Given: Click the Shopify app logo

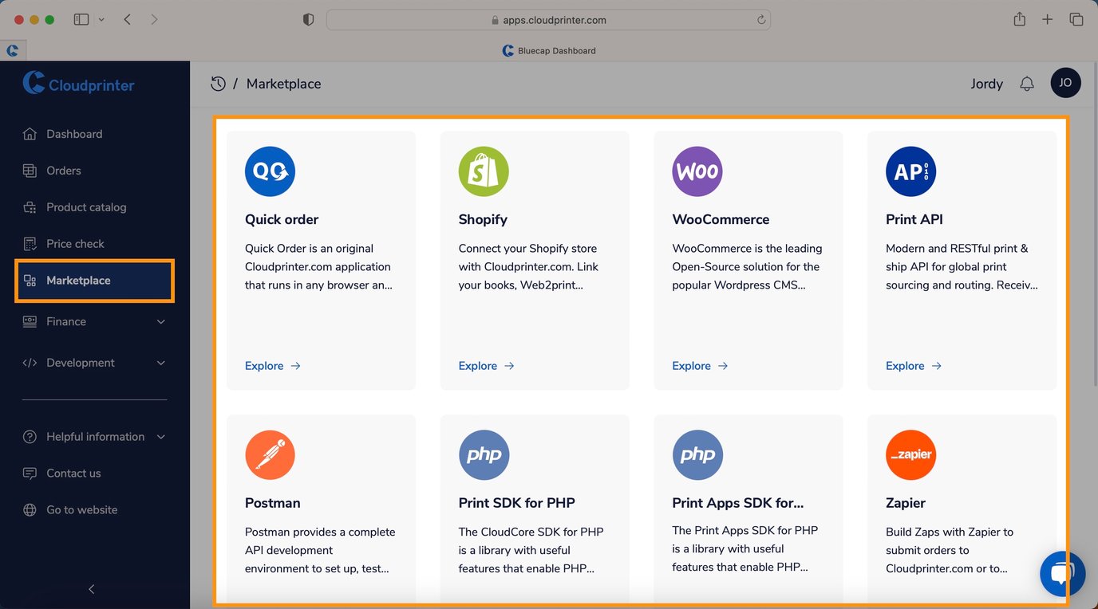Looking at the screenshot, I should coord(483,171).
